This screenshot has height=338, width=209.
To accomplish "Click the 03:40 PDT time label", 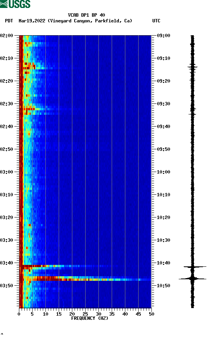I will tap(6, 263).
